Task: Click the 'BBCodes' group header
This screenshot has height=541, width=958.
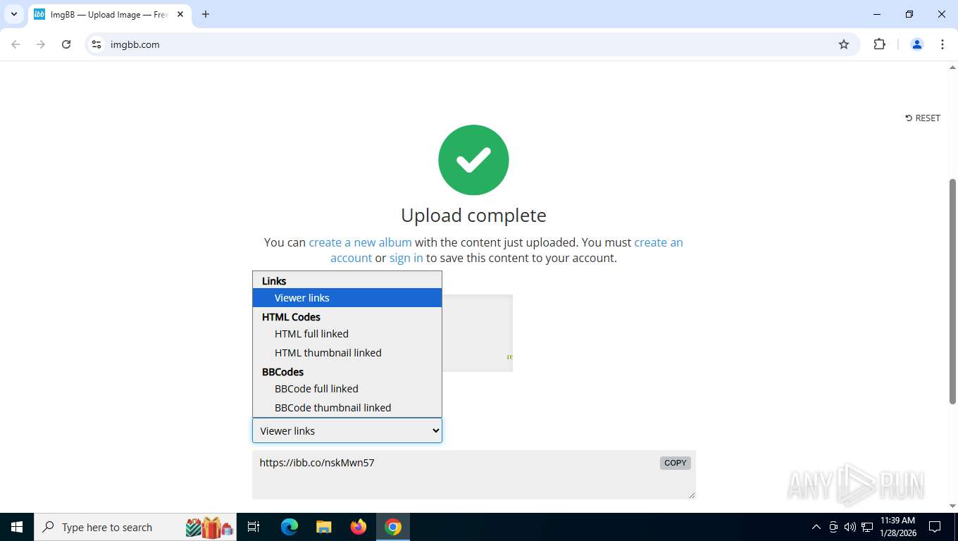Action: click(x=282, y=372)
